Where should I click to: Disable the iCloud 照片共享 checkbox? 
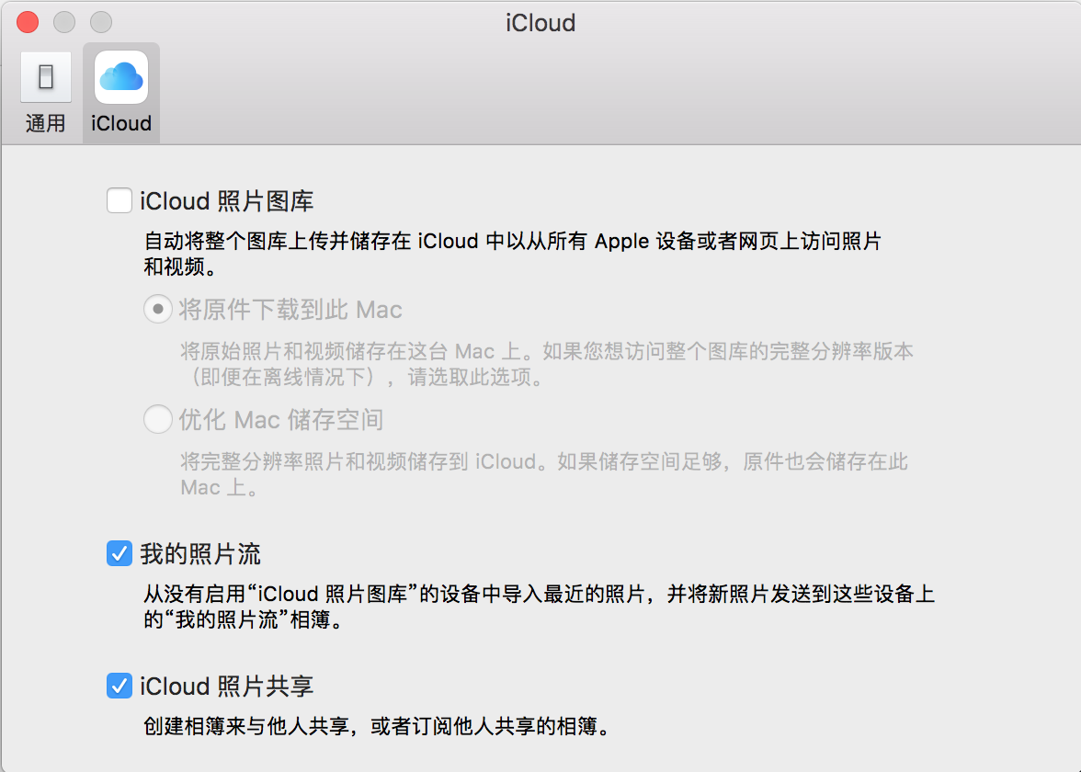pos(119,686)
